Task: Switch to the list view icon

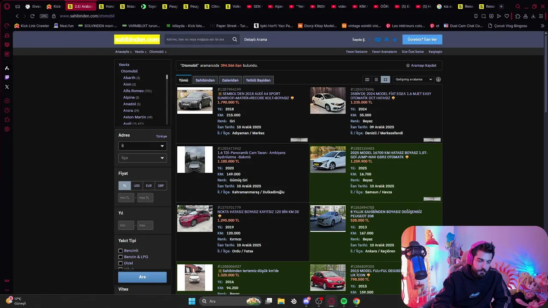Action: pos(376,80)
